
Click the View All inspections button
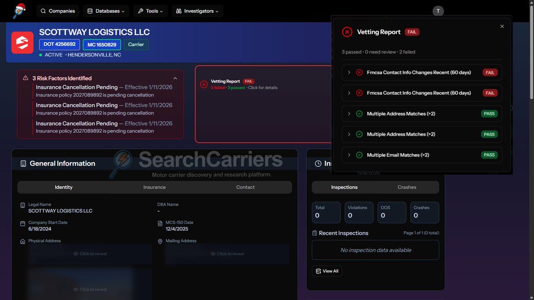327,271
